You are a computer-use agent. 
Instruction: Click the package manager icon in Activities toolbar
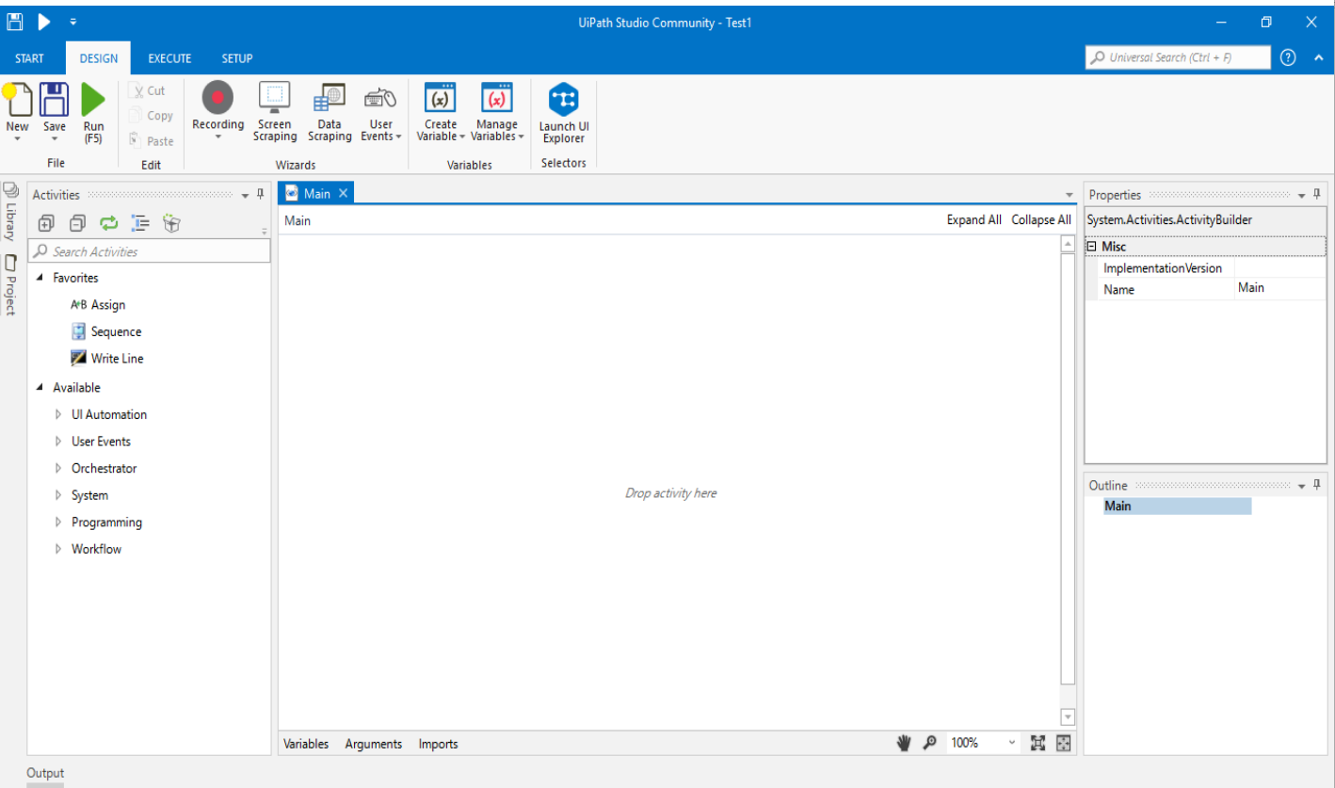click(170, 223)
